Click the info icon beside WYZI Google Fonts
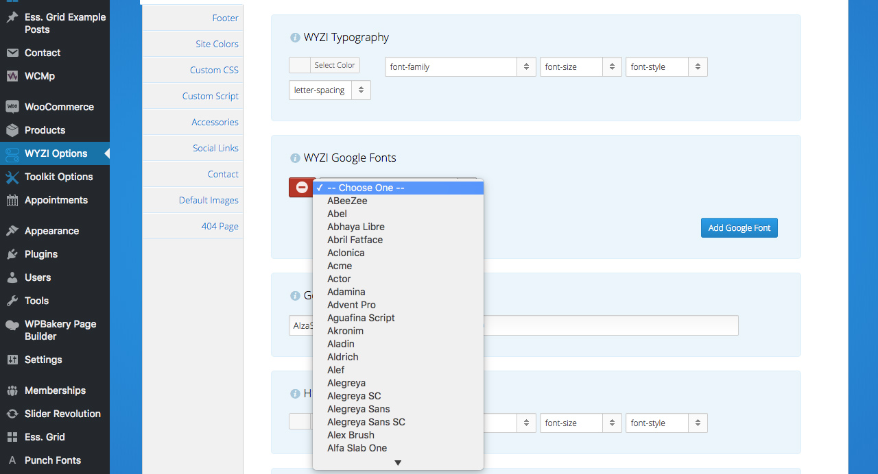Screen dimensions: 878x474 coord(295,158)
